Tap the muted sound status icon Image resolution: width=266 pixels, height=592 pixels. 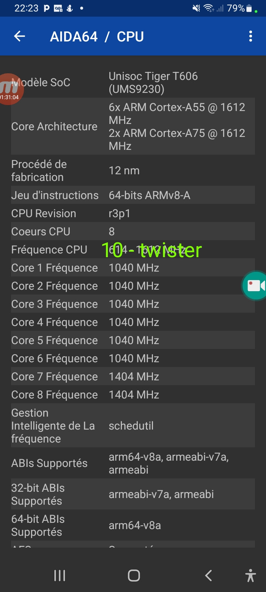(196, 8)
